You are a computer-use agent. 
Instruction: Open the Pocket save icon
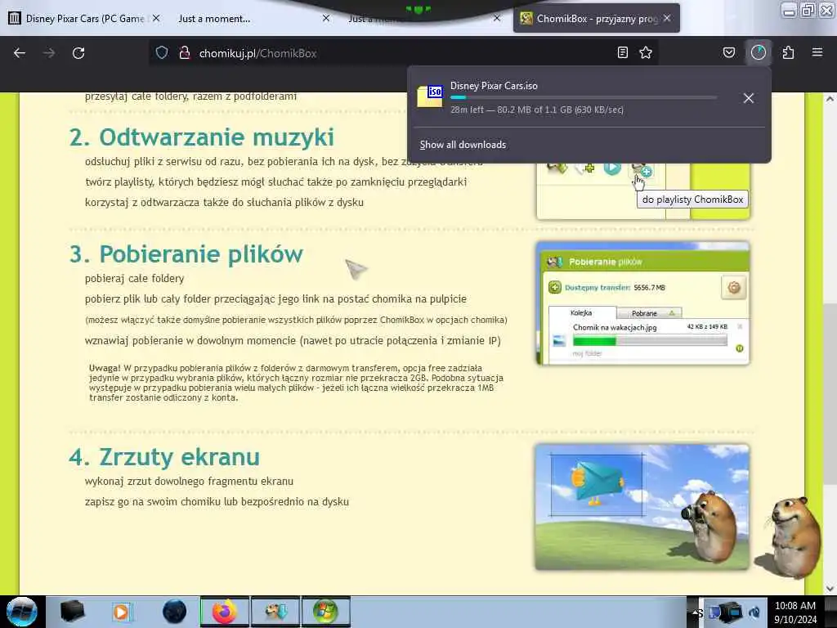729,53
